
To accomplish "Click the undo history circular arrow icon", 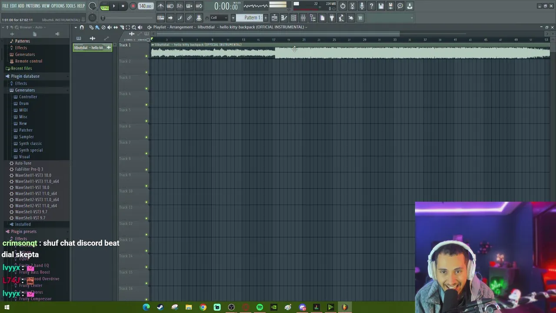I will click(x=343, y=6).
